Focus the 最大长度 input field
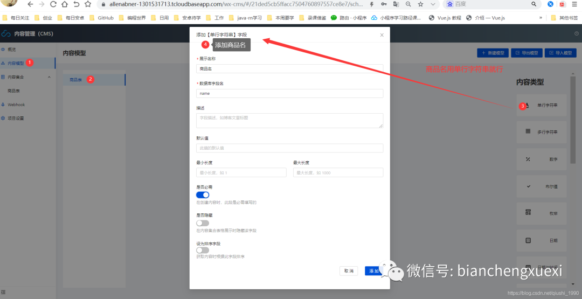 pos(338,172)
